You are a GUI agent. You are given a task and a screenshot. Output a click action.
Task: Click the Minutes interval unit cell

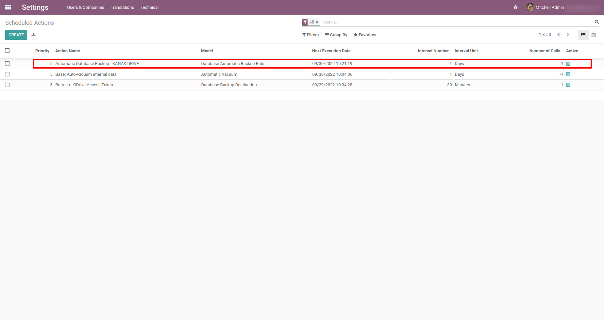[462, 85]
